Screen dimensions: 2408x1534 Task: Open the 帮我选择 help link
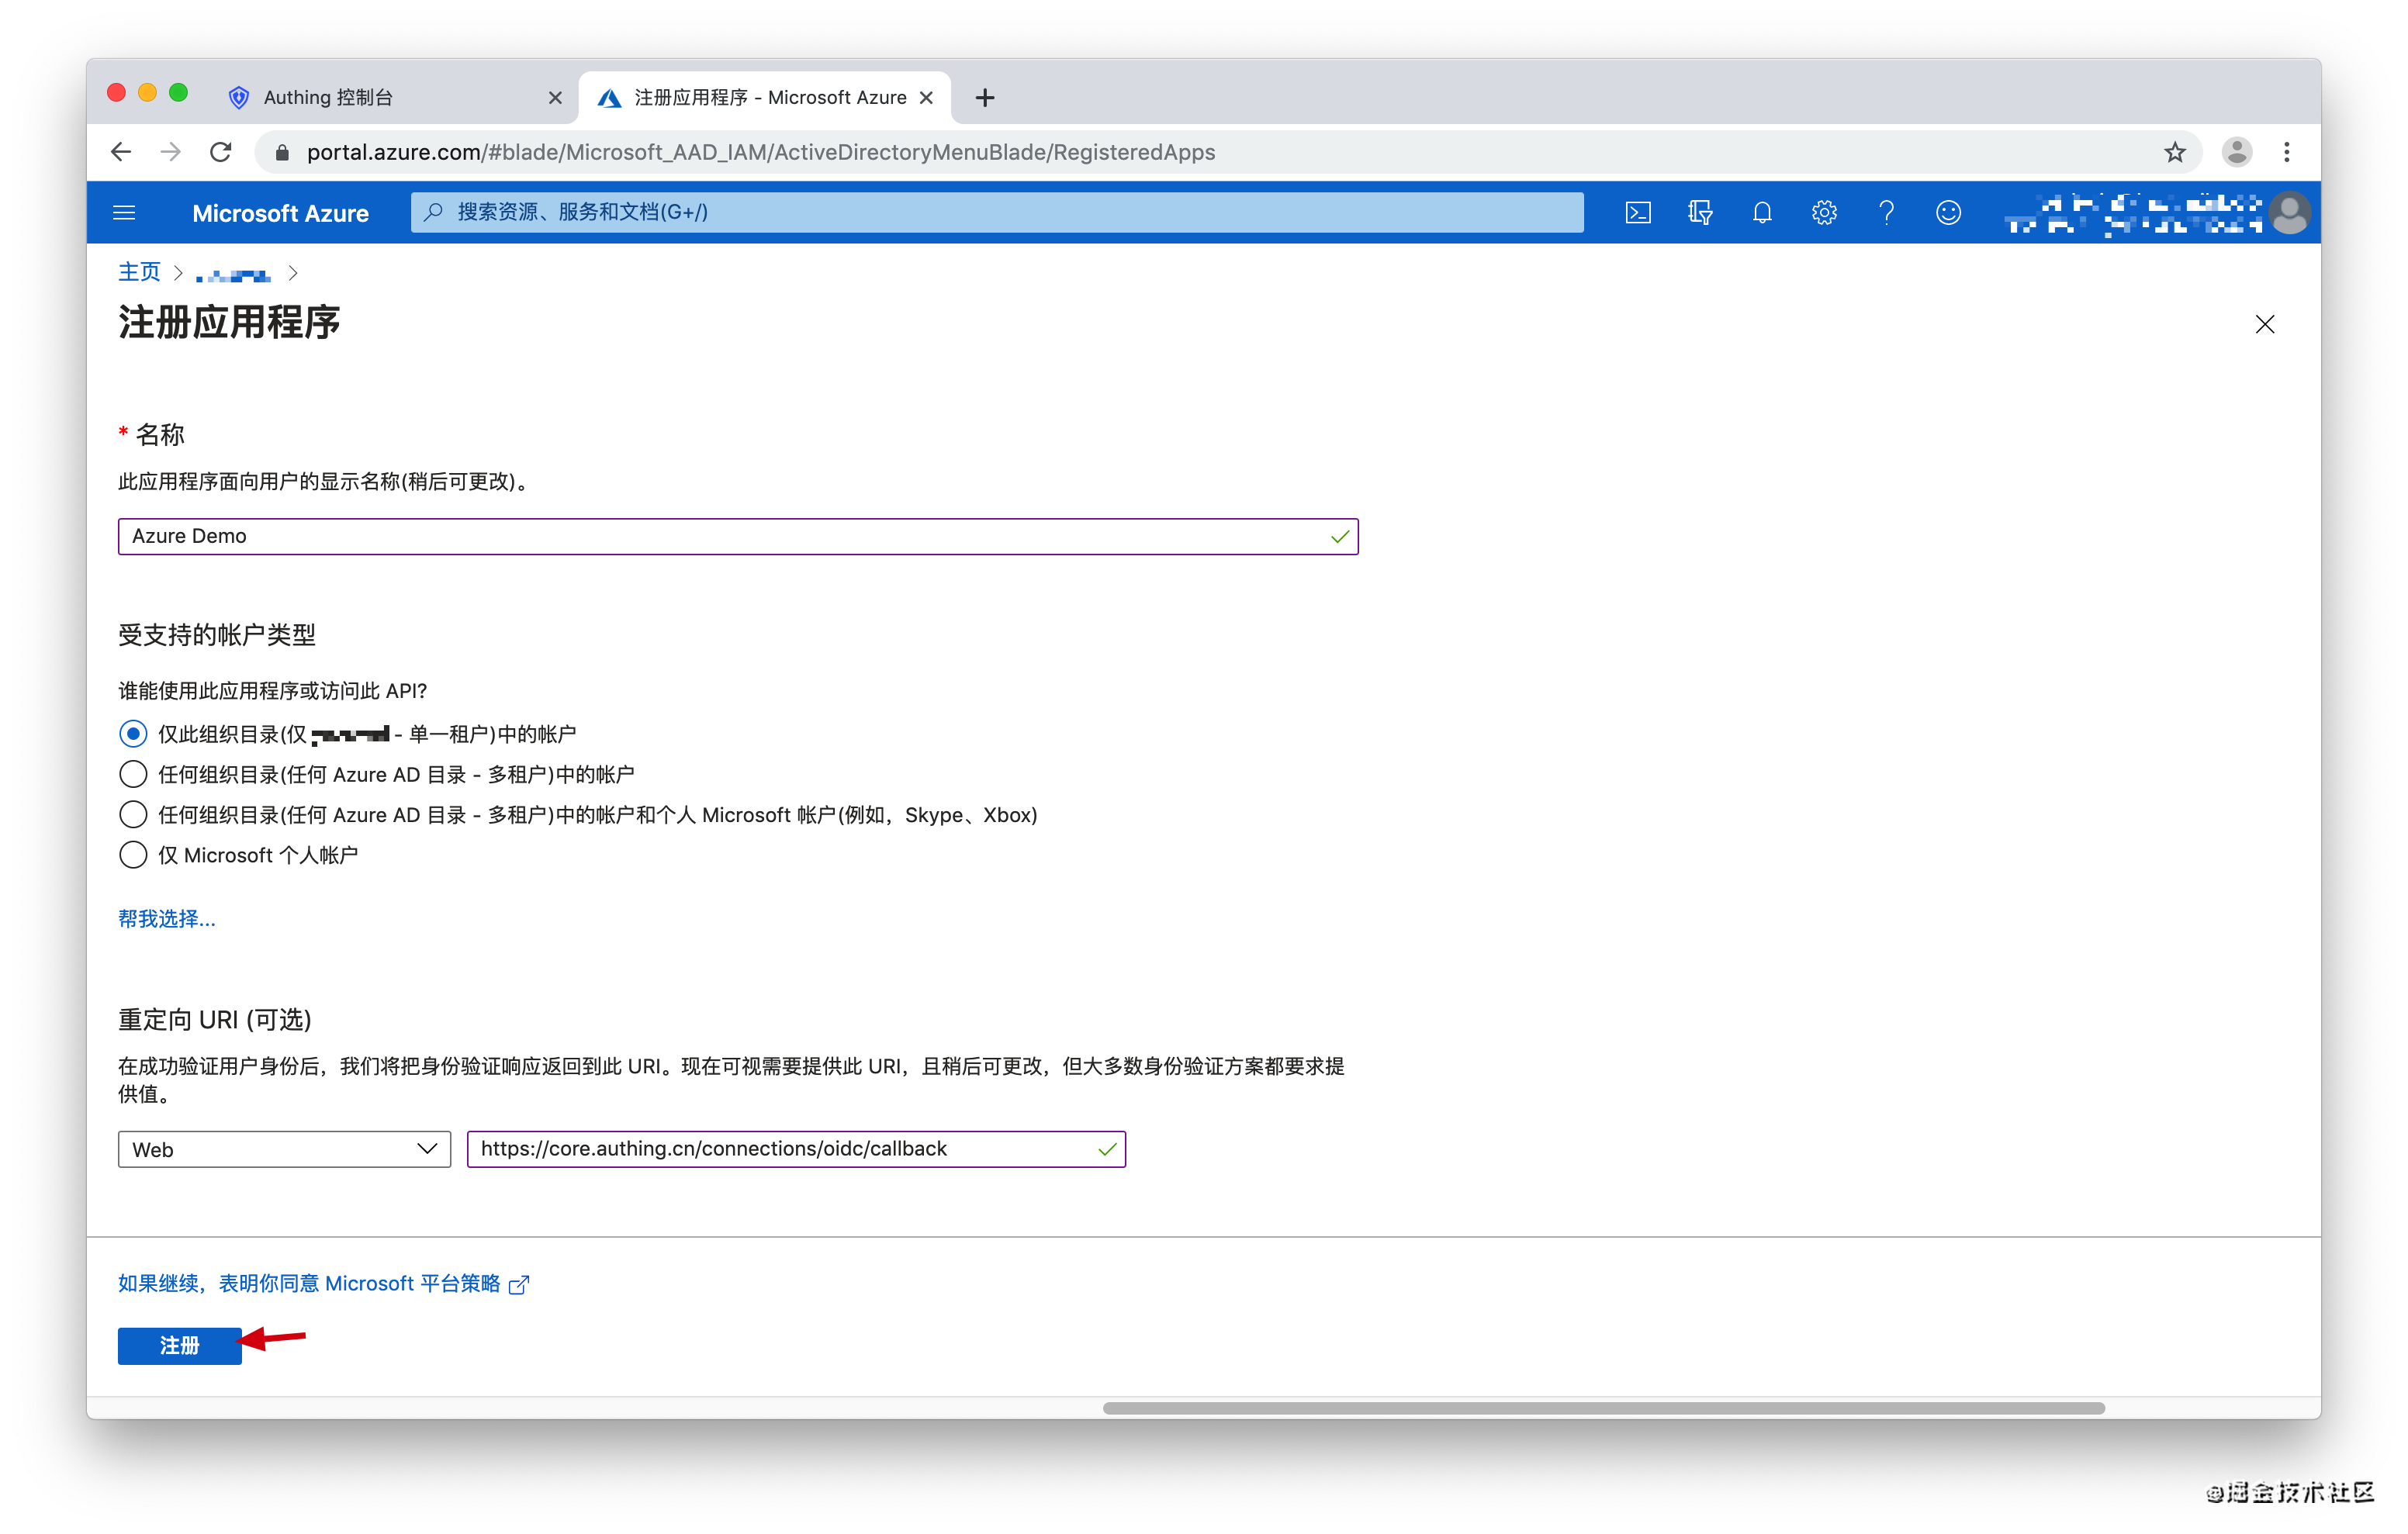[166, 918]
